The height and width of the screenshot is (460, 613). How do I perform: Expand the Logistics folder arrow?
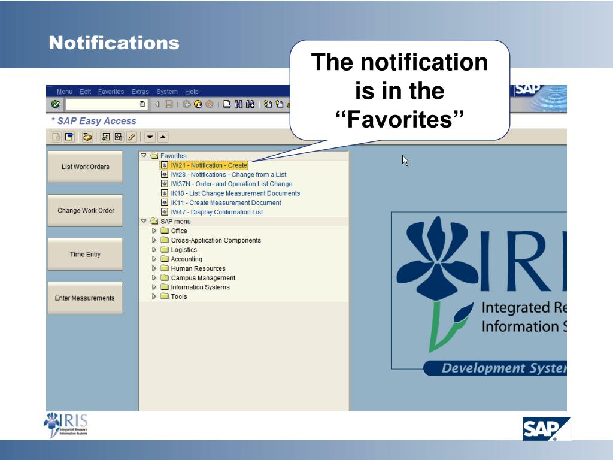coord(154,250)
